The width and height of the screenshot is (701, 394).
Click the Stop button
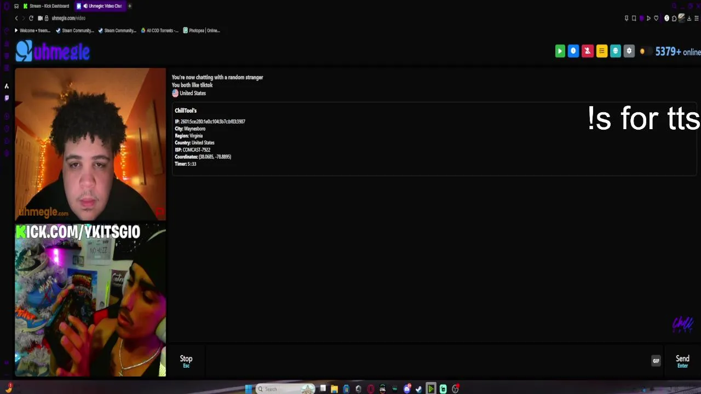[x=186, y=361]
